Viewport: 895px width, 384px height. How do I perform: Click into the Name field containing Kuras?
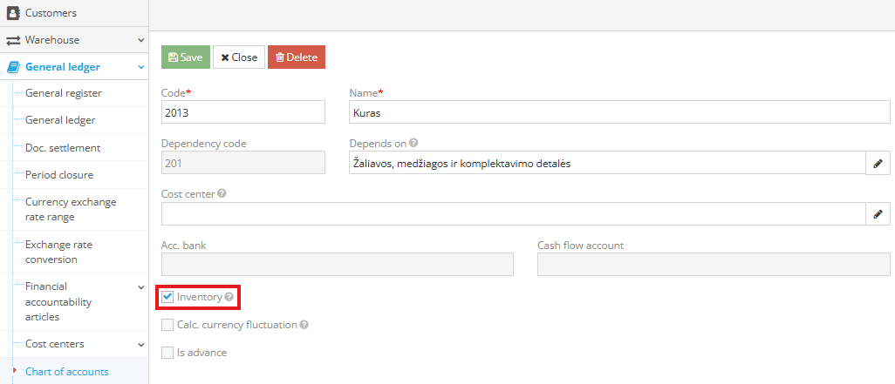(618, 112)
